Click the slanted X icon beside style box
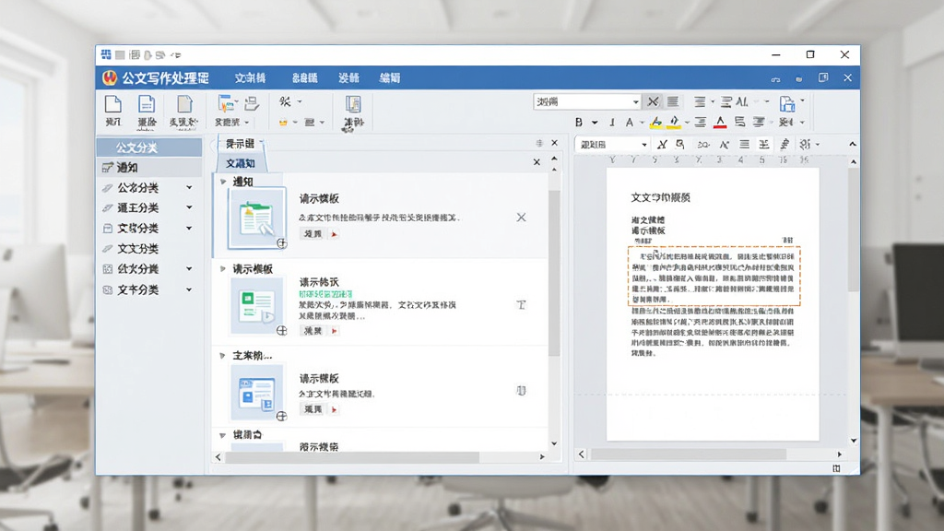Image resolution: width=944 pixels, height=531 pixels. pos(662,145)
